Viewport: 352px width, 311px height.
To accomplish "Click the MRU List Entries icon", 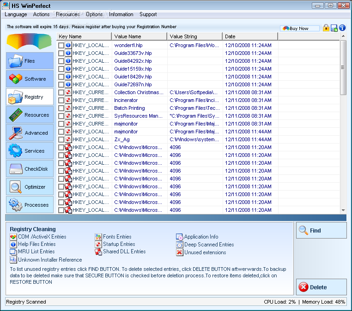I will click(13, 252).
